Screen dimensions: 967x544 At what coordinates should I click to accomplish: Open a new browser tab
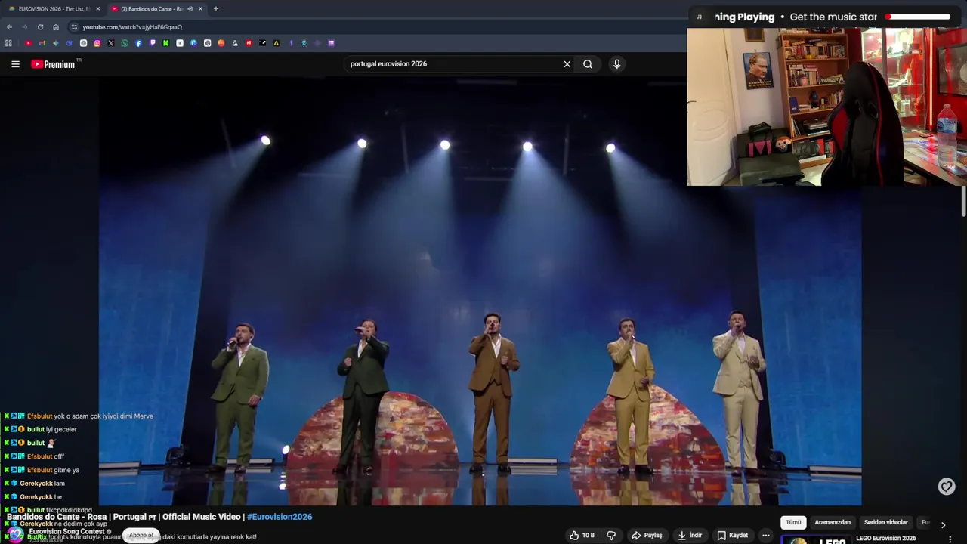point(215,9)
